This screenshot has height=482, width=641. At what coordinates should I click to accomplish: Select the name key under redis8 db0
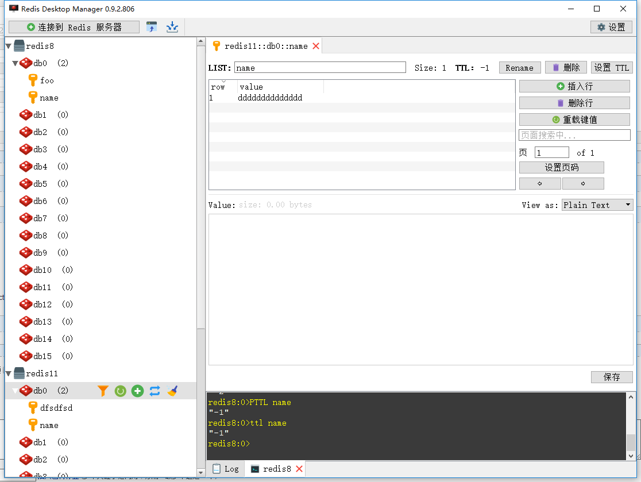[x=49, y=98]
